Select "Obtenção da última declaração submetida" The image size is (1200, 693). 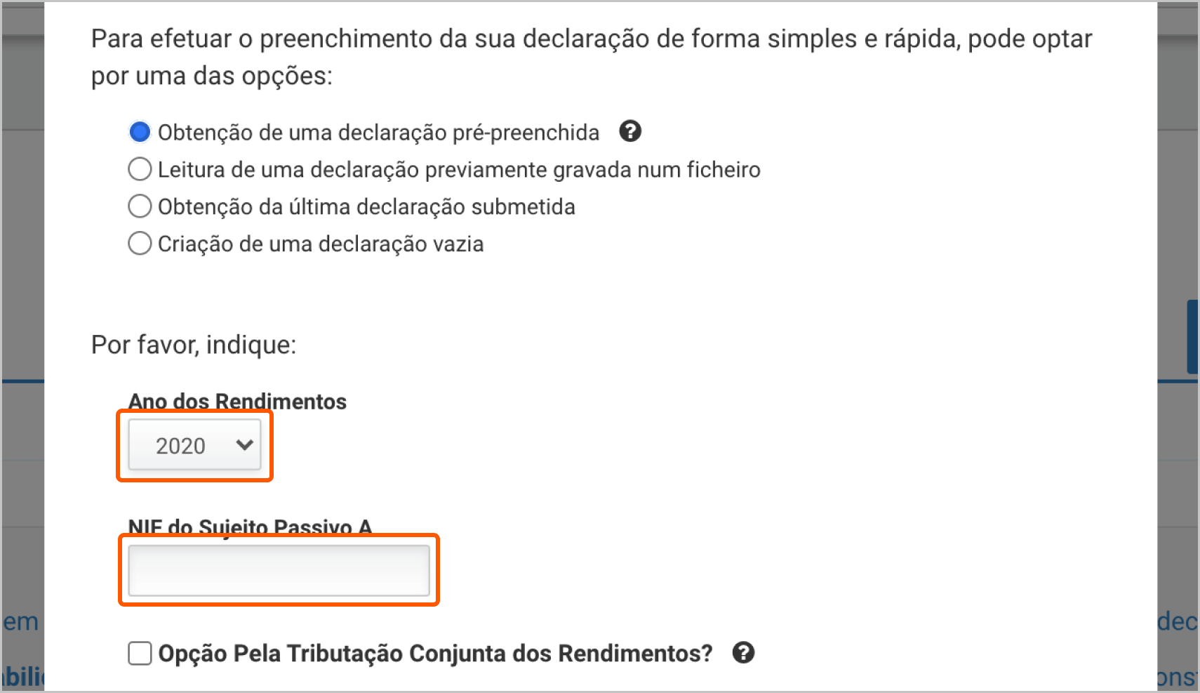coord(140,206)
